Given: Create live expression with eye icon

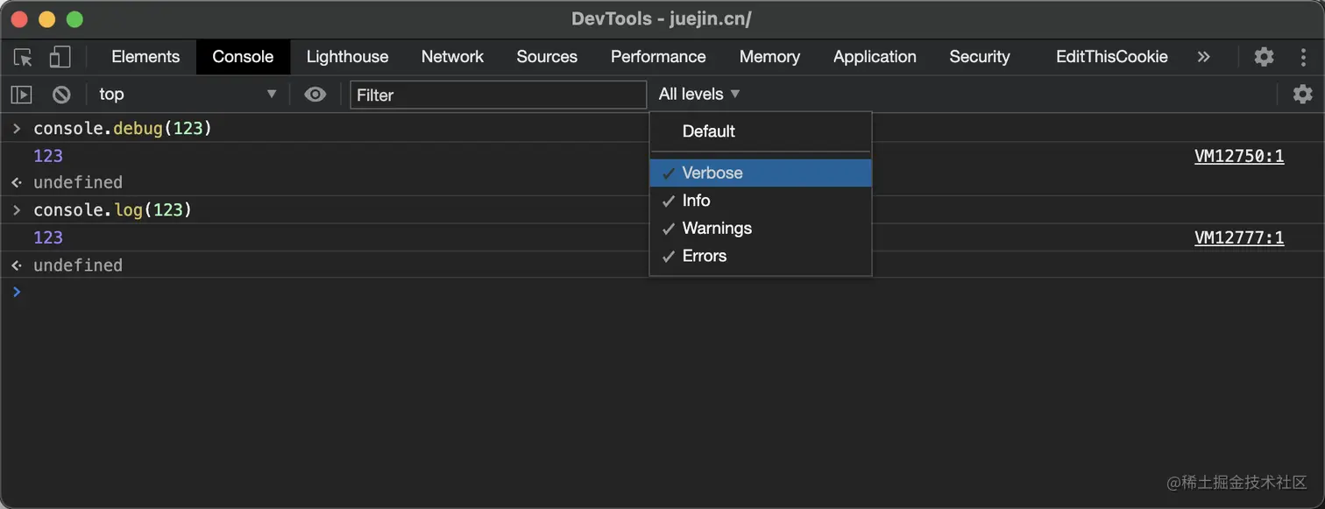Looking at the screenshot, I should tap(315, 95).
